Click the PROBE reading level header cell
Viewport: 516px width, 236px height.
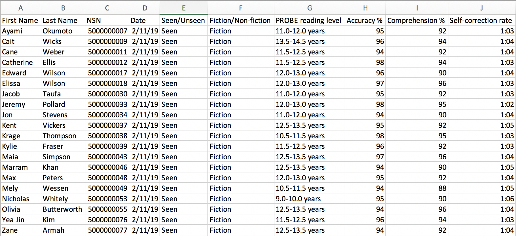tap(309, 20)
